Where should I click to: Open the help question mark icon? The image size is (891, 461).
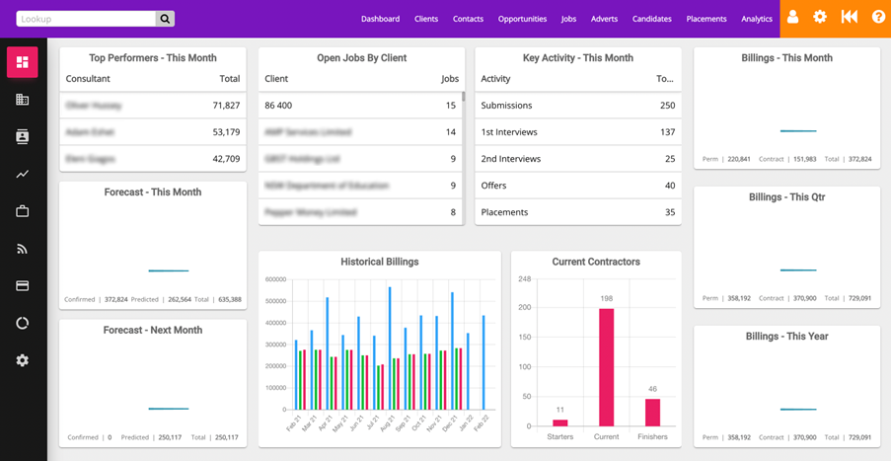(877, 18)
